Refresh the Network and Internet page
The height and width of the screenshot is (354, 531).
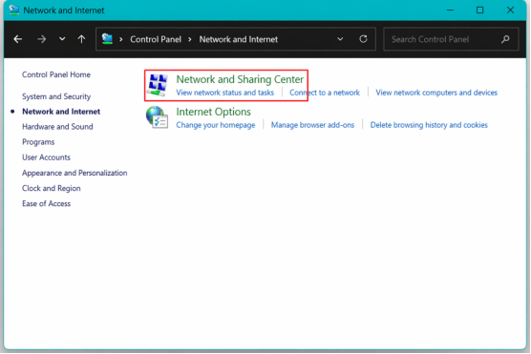click(x=363, y=39)
